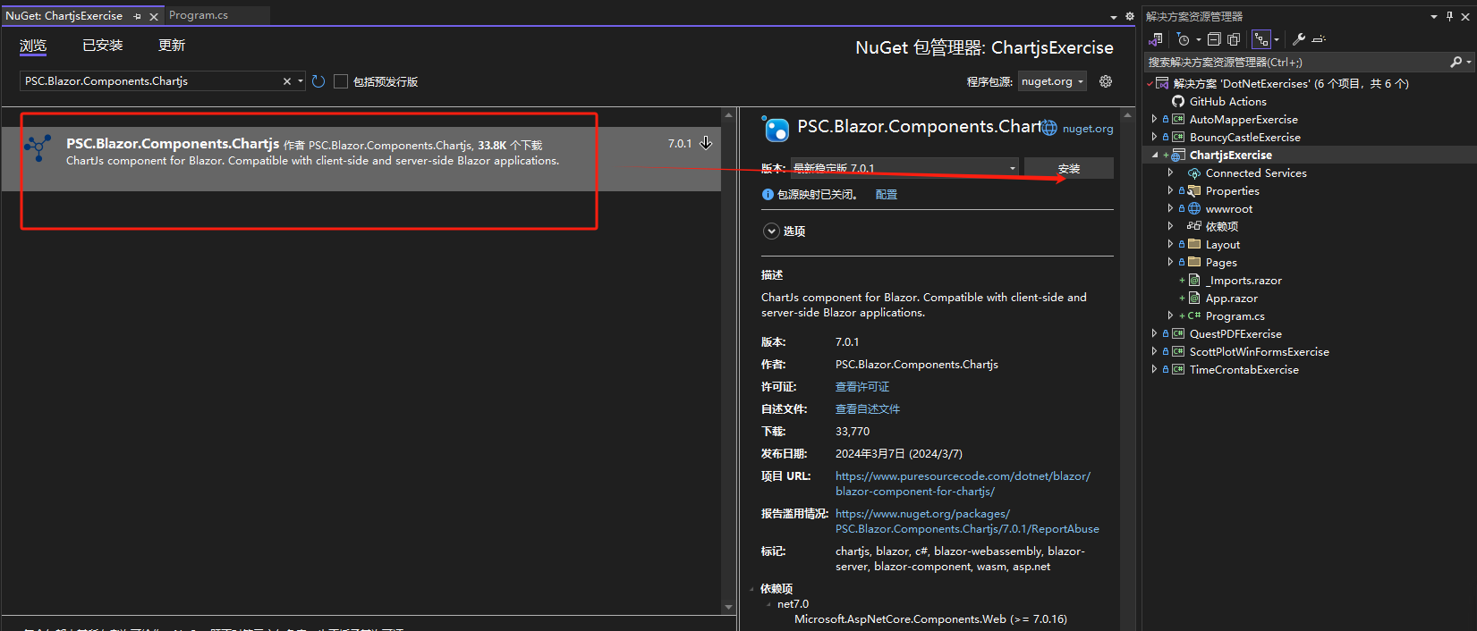Switch to the Browse (浏览) tab

33,46
